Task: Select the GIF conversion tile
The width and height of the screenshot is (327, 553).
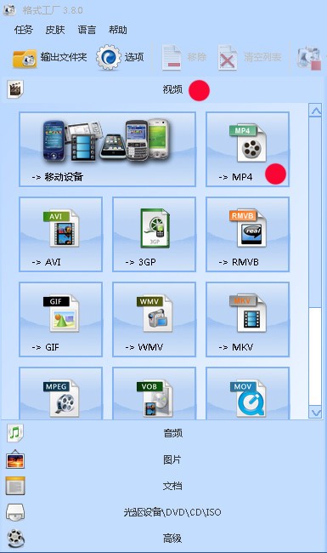Action: click(x=60, y=319)
